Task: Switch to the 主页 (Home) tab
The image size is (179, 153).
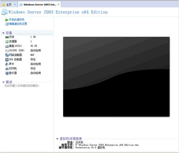Action: pyautogui.click(x=9, y=5)
